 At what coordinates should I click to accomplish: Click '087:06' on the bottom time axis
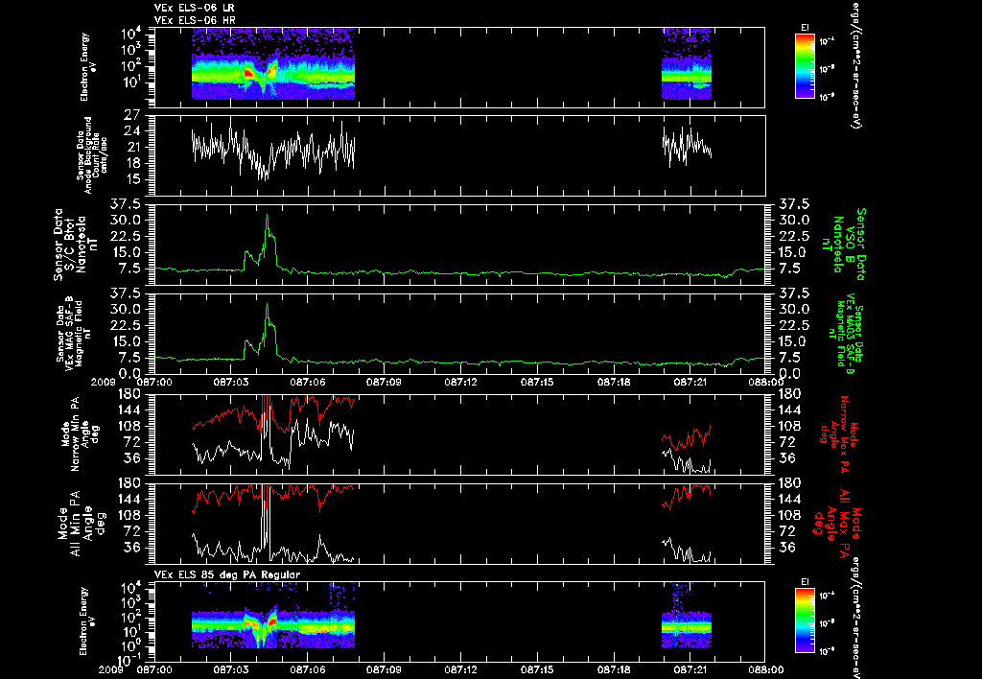coord(308,669)
